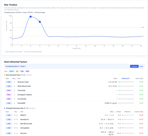Click the Day 14 data point

click(x=132, y=37)
